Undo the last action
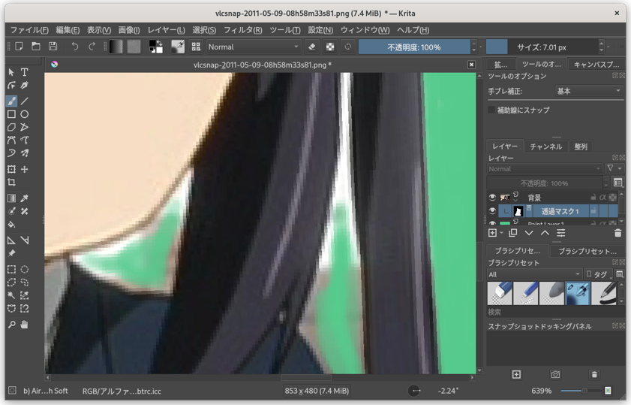 click(x=75, y=47)
